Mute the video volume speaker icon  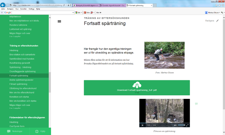pyautogui.click(x=175, y=125)
